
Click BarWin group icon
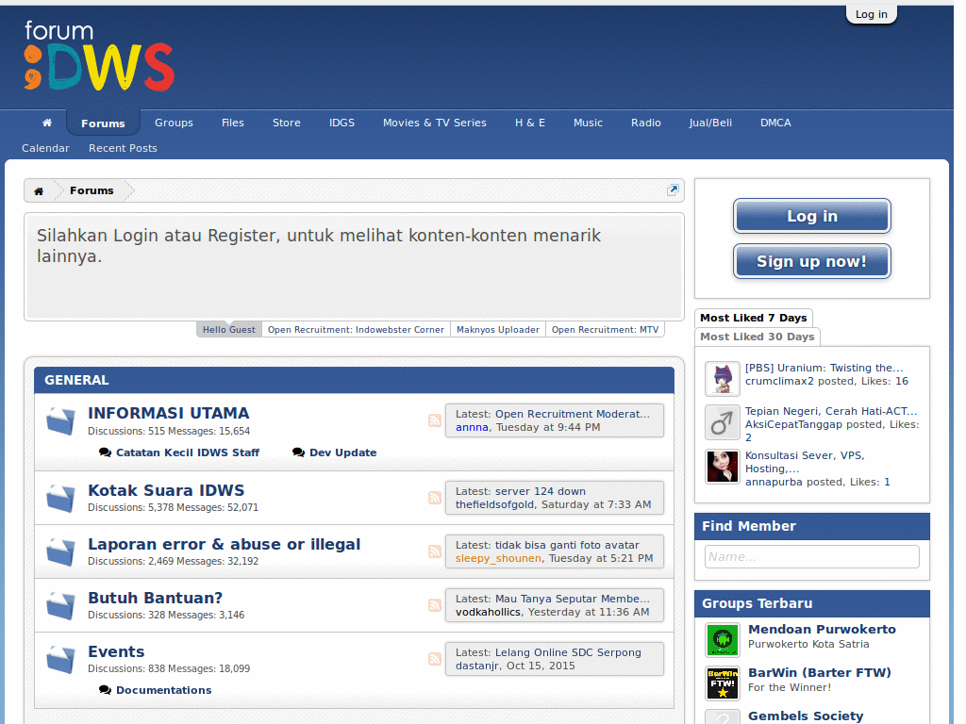point(722,683)
